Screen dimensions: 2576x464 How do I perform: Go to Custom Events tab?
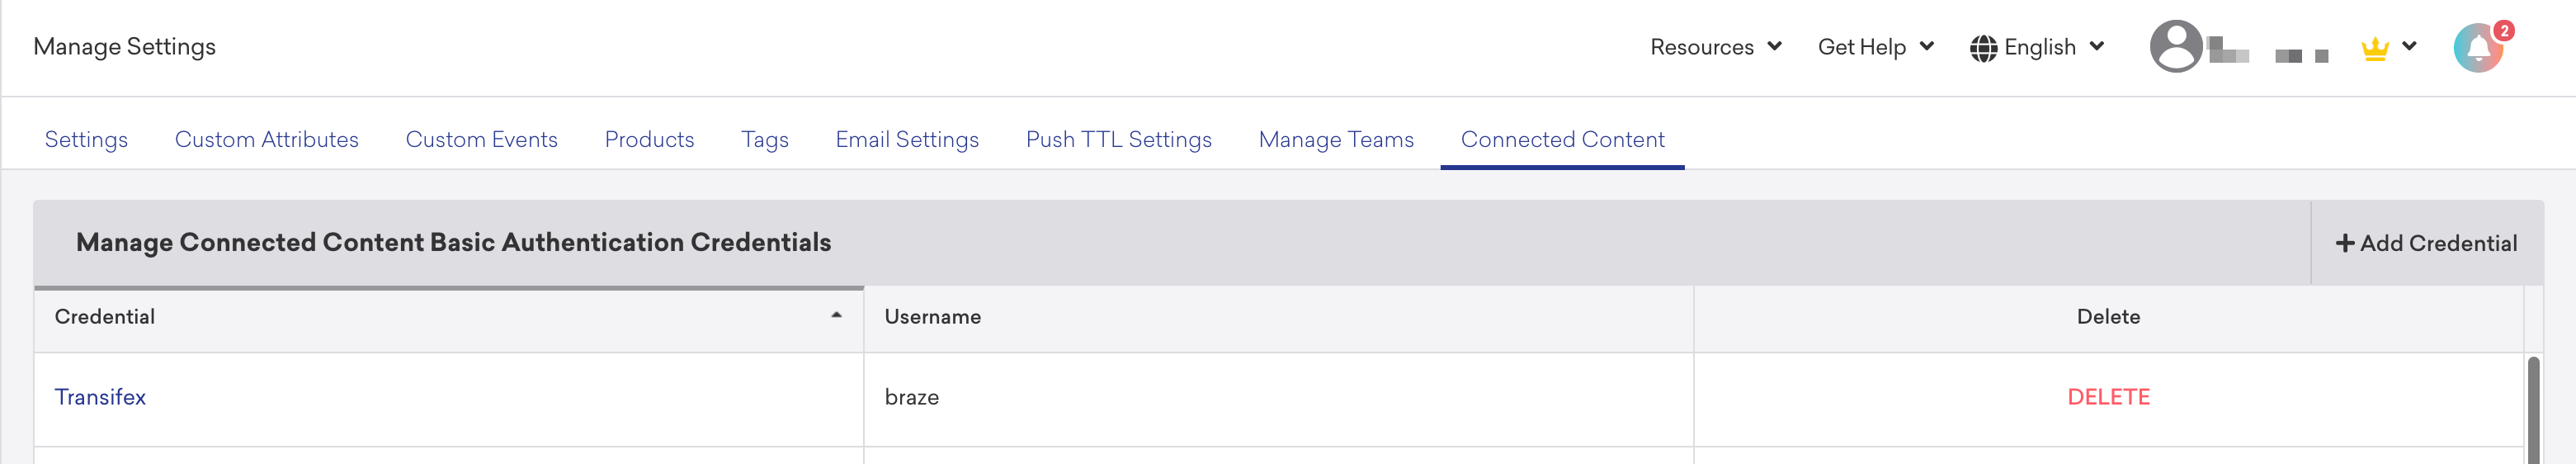[481, 139]
